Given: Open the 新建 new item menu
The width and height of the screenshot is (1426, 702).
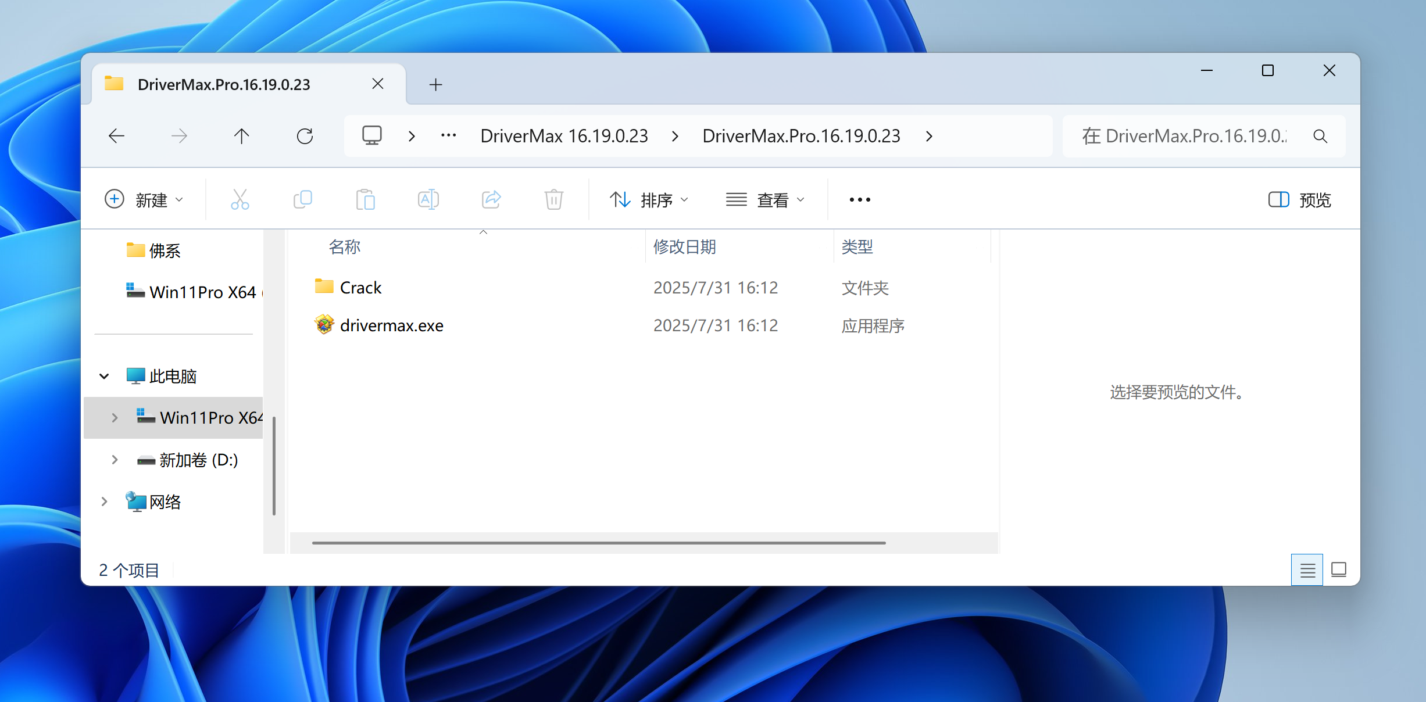Looking at the screenshot, I should pos(144,200).
